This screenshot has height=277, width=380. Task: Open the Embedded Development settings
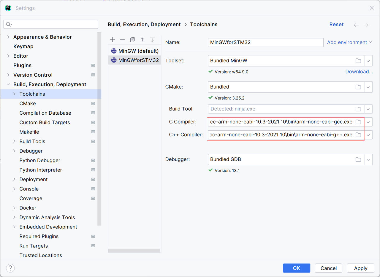click(48, 227)
